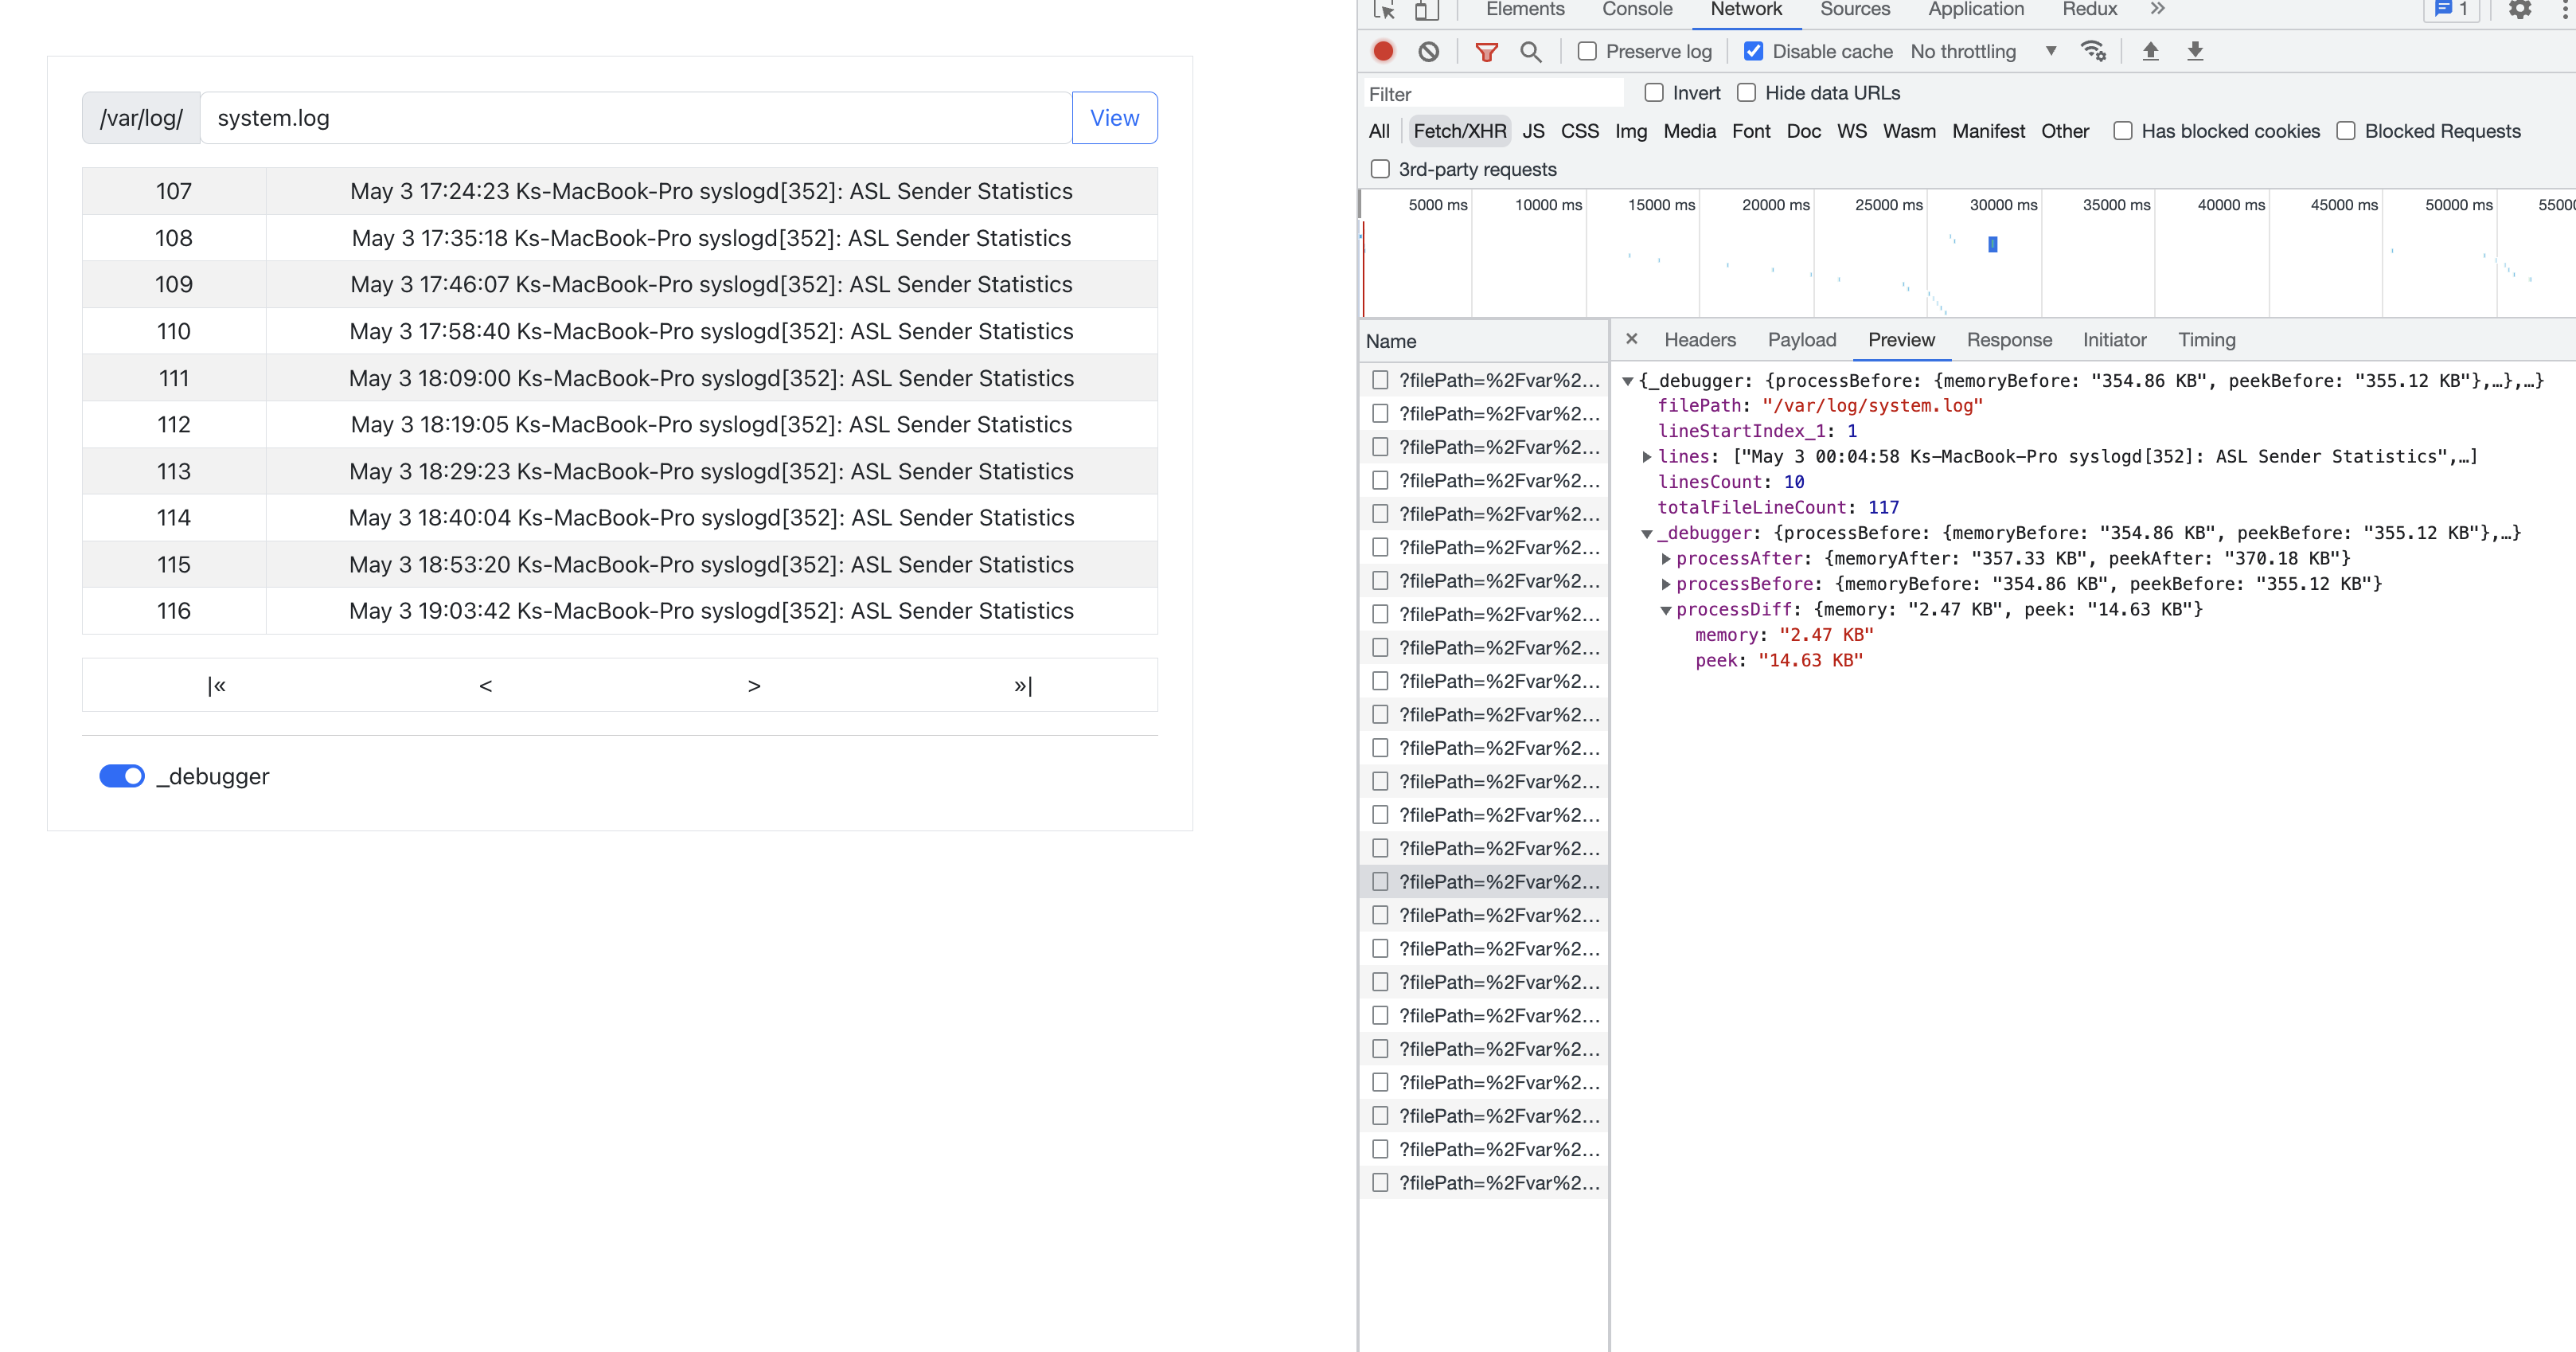
Task: Click the View button
Action: (1114, 118)
